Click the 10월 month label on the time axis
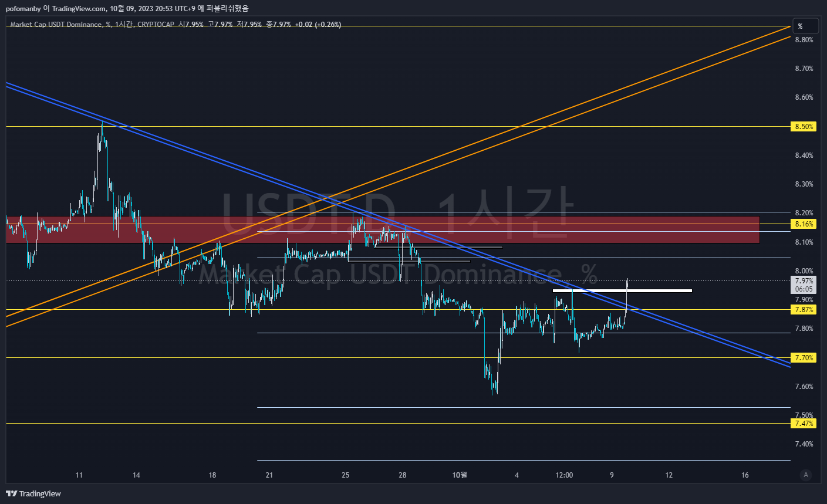This screenshot has width=827, height=504. pyautogui.click(x=460, y=475)
